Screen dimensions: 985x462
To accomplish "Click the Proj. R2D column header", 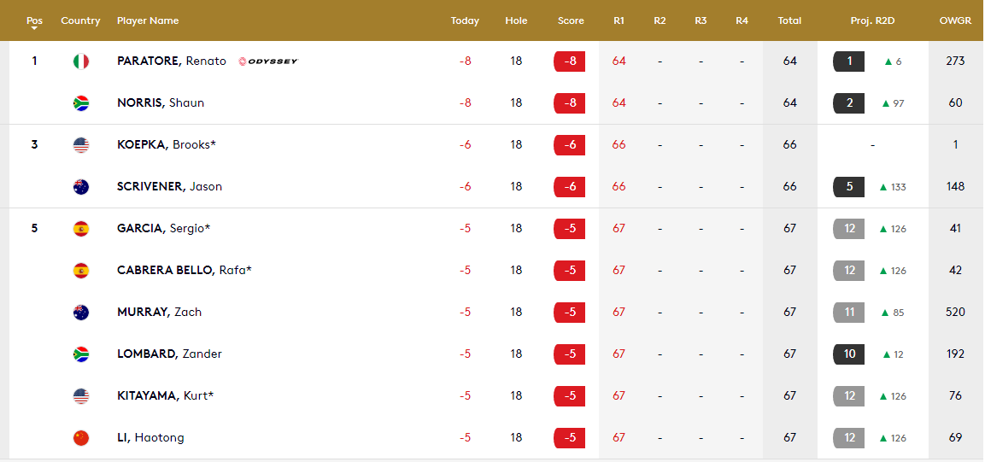I will coord(872,20).
